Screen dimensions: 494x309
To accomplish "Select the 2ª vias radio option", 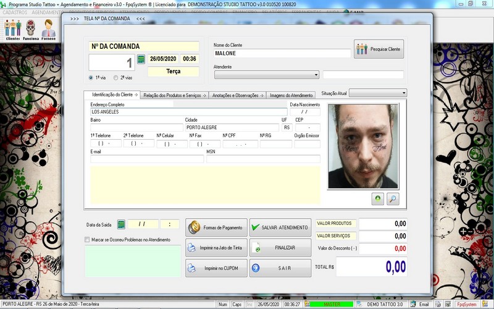I will tap(115, 78).
